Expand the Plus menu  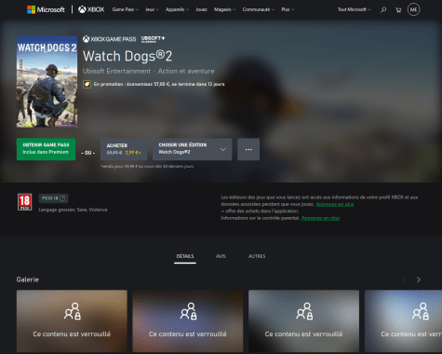(288, 9)
